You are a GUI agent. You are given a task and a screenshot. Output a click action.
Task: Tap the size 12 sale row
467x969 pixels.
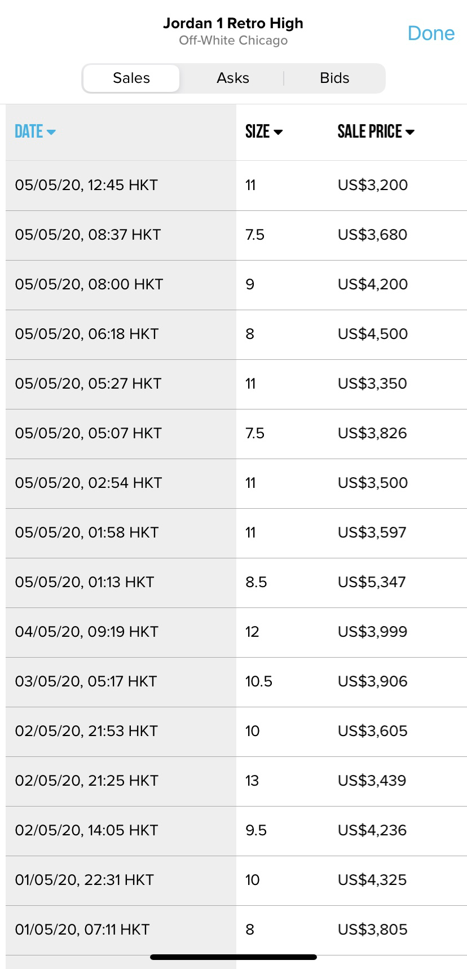point(252,632)
